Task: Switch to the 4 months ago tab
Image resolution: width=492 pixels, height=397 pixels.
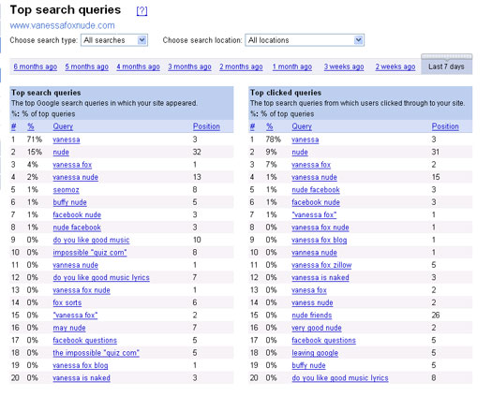Action: [x=138, y=66]
